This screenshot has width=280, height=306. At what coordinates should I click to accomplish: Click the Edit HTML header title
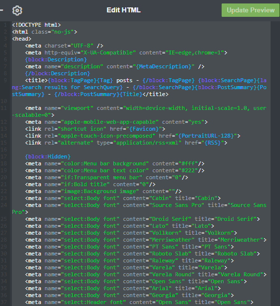(x=123, y=10)
